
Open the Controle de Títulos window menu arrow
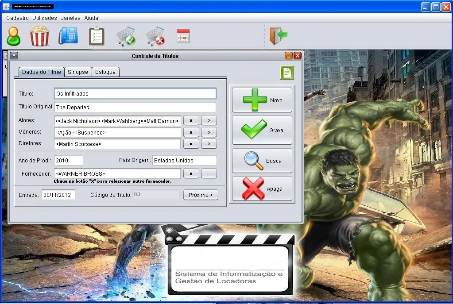pos(14,55)
